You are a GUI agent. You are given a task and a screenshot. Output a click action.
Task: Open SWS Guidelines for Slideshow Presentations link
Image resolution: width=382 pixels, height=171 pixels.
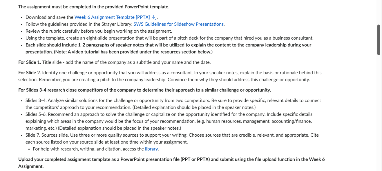pos(179,24)
